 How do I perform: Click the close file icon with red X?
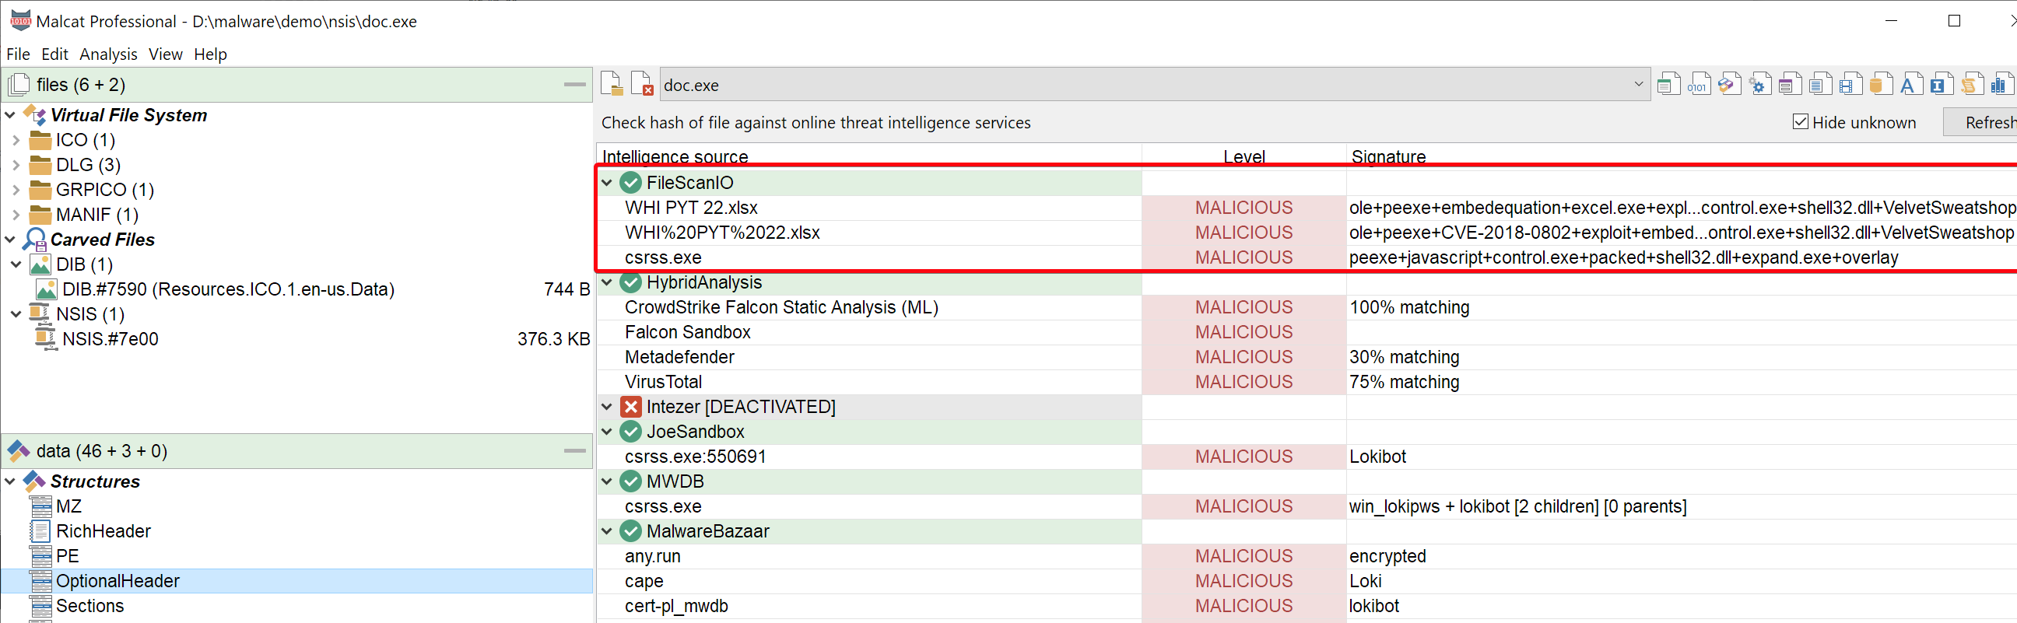642,85
